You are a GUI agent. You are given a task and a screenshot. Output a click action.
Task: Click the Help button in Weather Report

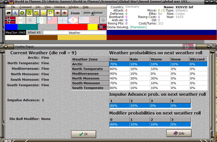[179, 133]
